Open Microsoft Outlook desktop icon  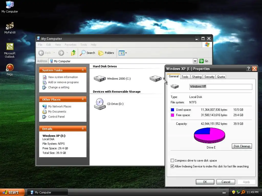click(x=10, y=50)
